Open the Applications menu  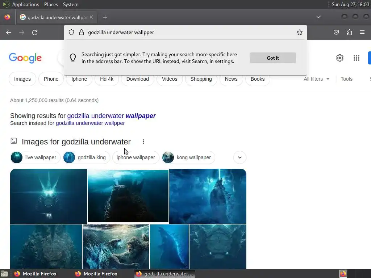tap(26, 4)
